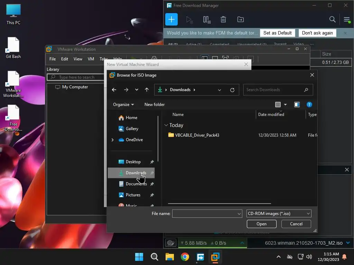This screenshot has height=265, width=354.
Task: Switch to Free Download Manager taskbar icon
Action: click(x=200, y=257)
